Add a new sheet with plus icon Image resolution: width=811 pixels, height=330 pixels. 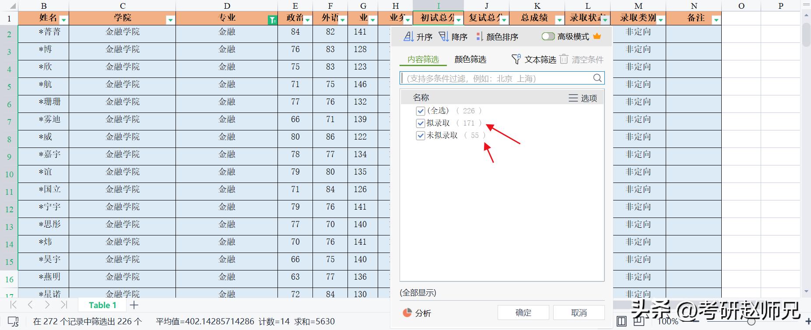tap(134, 305)
